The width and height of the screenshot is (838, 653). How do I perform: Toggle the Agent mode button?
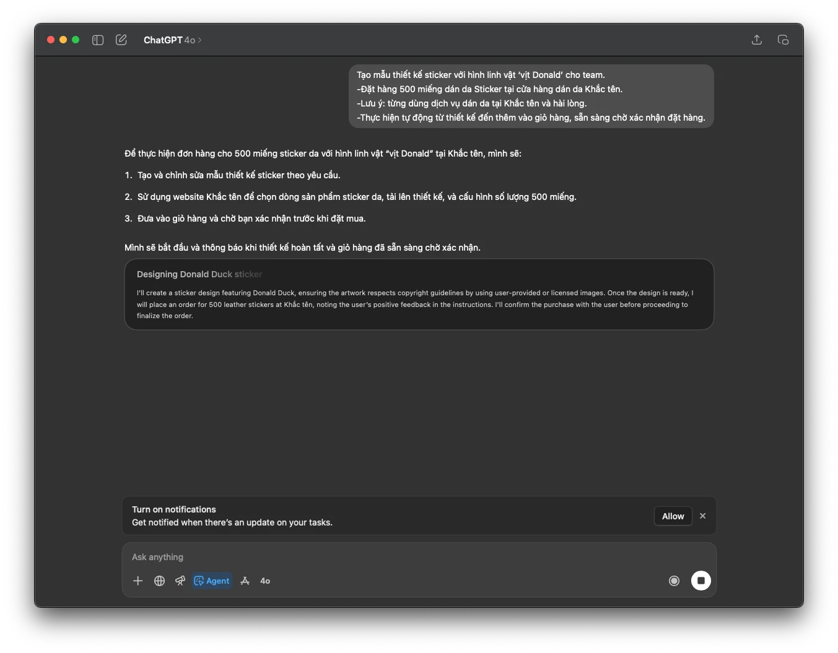(212, 581)
